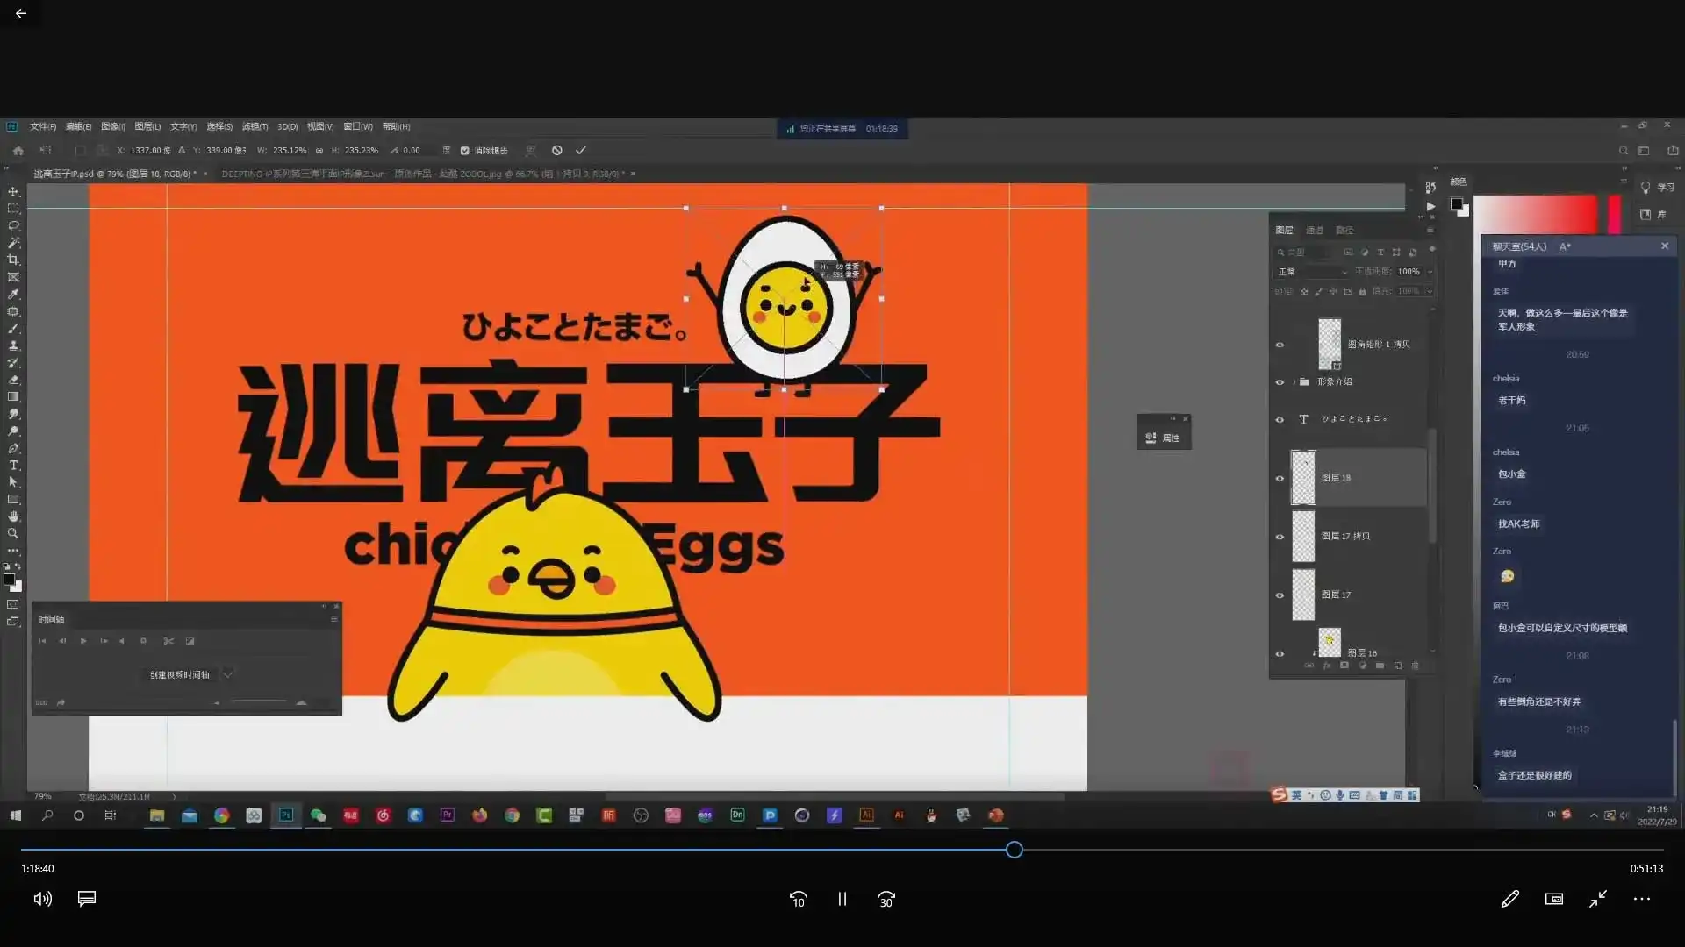
Task: Select the Horizontal Type tool
Action: tap(13, 466)
